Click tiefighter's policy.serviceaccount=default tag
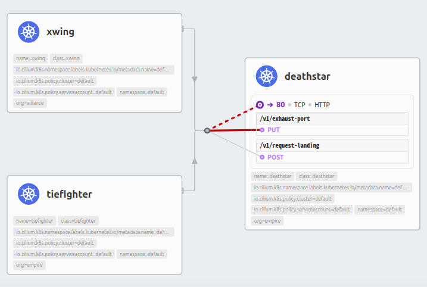The height and width of the screenshot is (287, 427). 64,254
